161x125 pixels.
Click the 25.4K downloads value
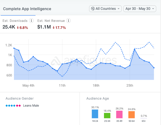point(9,27)
